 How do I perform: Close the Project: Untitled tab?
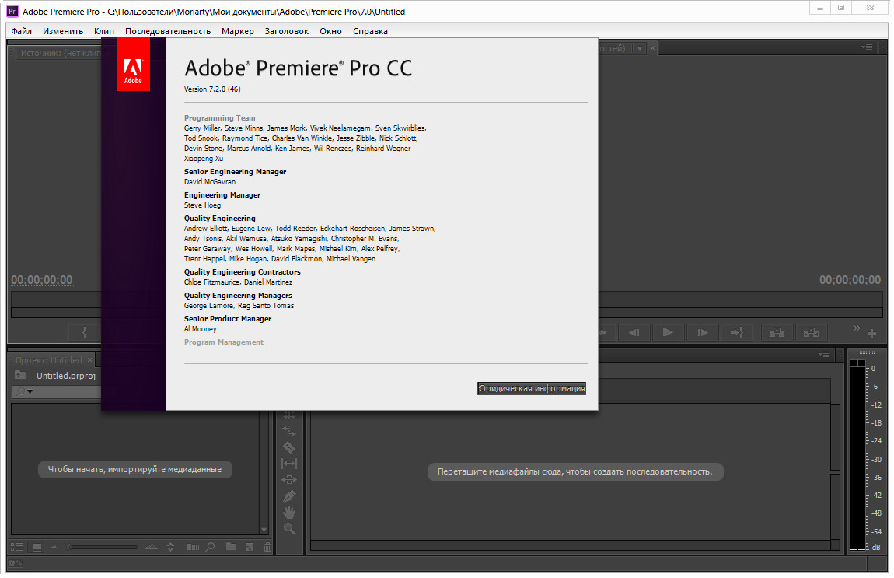coord(89,360)
